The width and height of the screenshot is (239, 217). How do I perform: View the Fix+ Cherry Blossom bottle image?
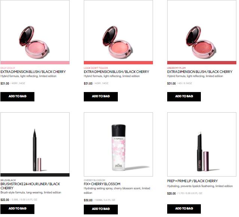(118, 144)
